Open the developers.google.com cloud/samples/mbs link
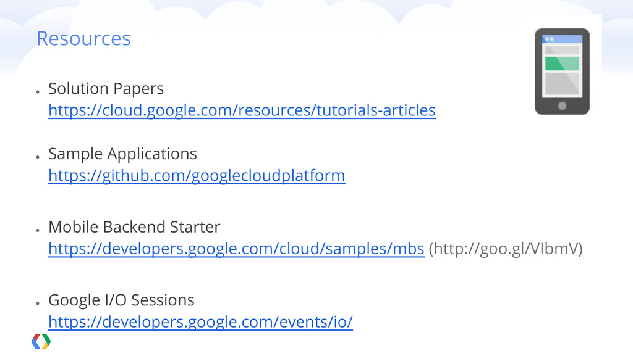633x356 pixels. click(236, 249)
